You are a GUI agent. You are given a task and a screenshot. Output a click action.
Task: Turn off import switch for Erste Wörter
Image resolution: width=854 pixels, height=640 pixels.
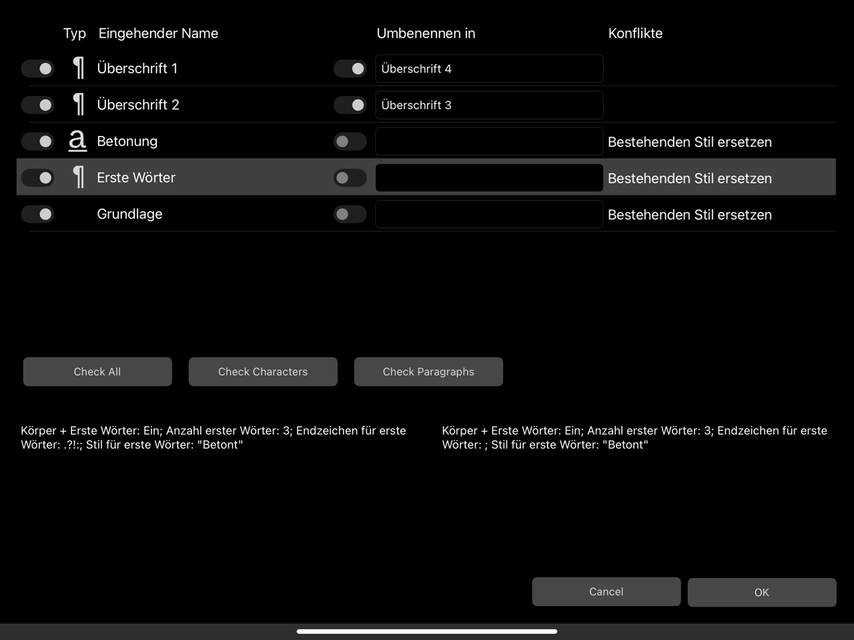coord(38,178)
